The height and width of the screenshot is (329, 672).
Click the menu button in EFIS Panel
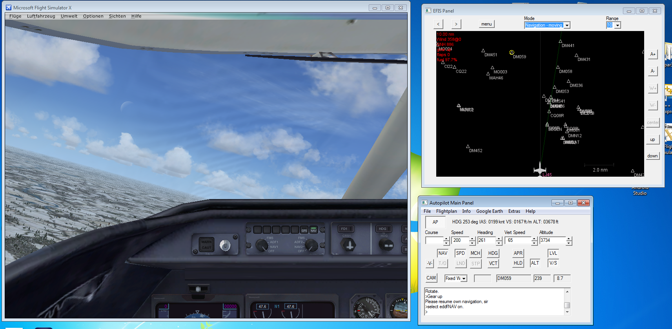[486, 24]
